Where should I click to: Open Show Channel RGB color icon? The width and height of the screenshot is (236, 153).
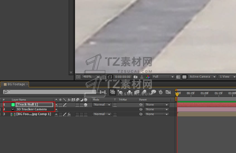click(x=148, y=77)
